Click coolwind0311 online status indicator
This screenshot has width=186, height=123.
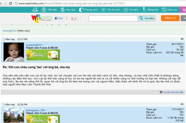(43, 45)
